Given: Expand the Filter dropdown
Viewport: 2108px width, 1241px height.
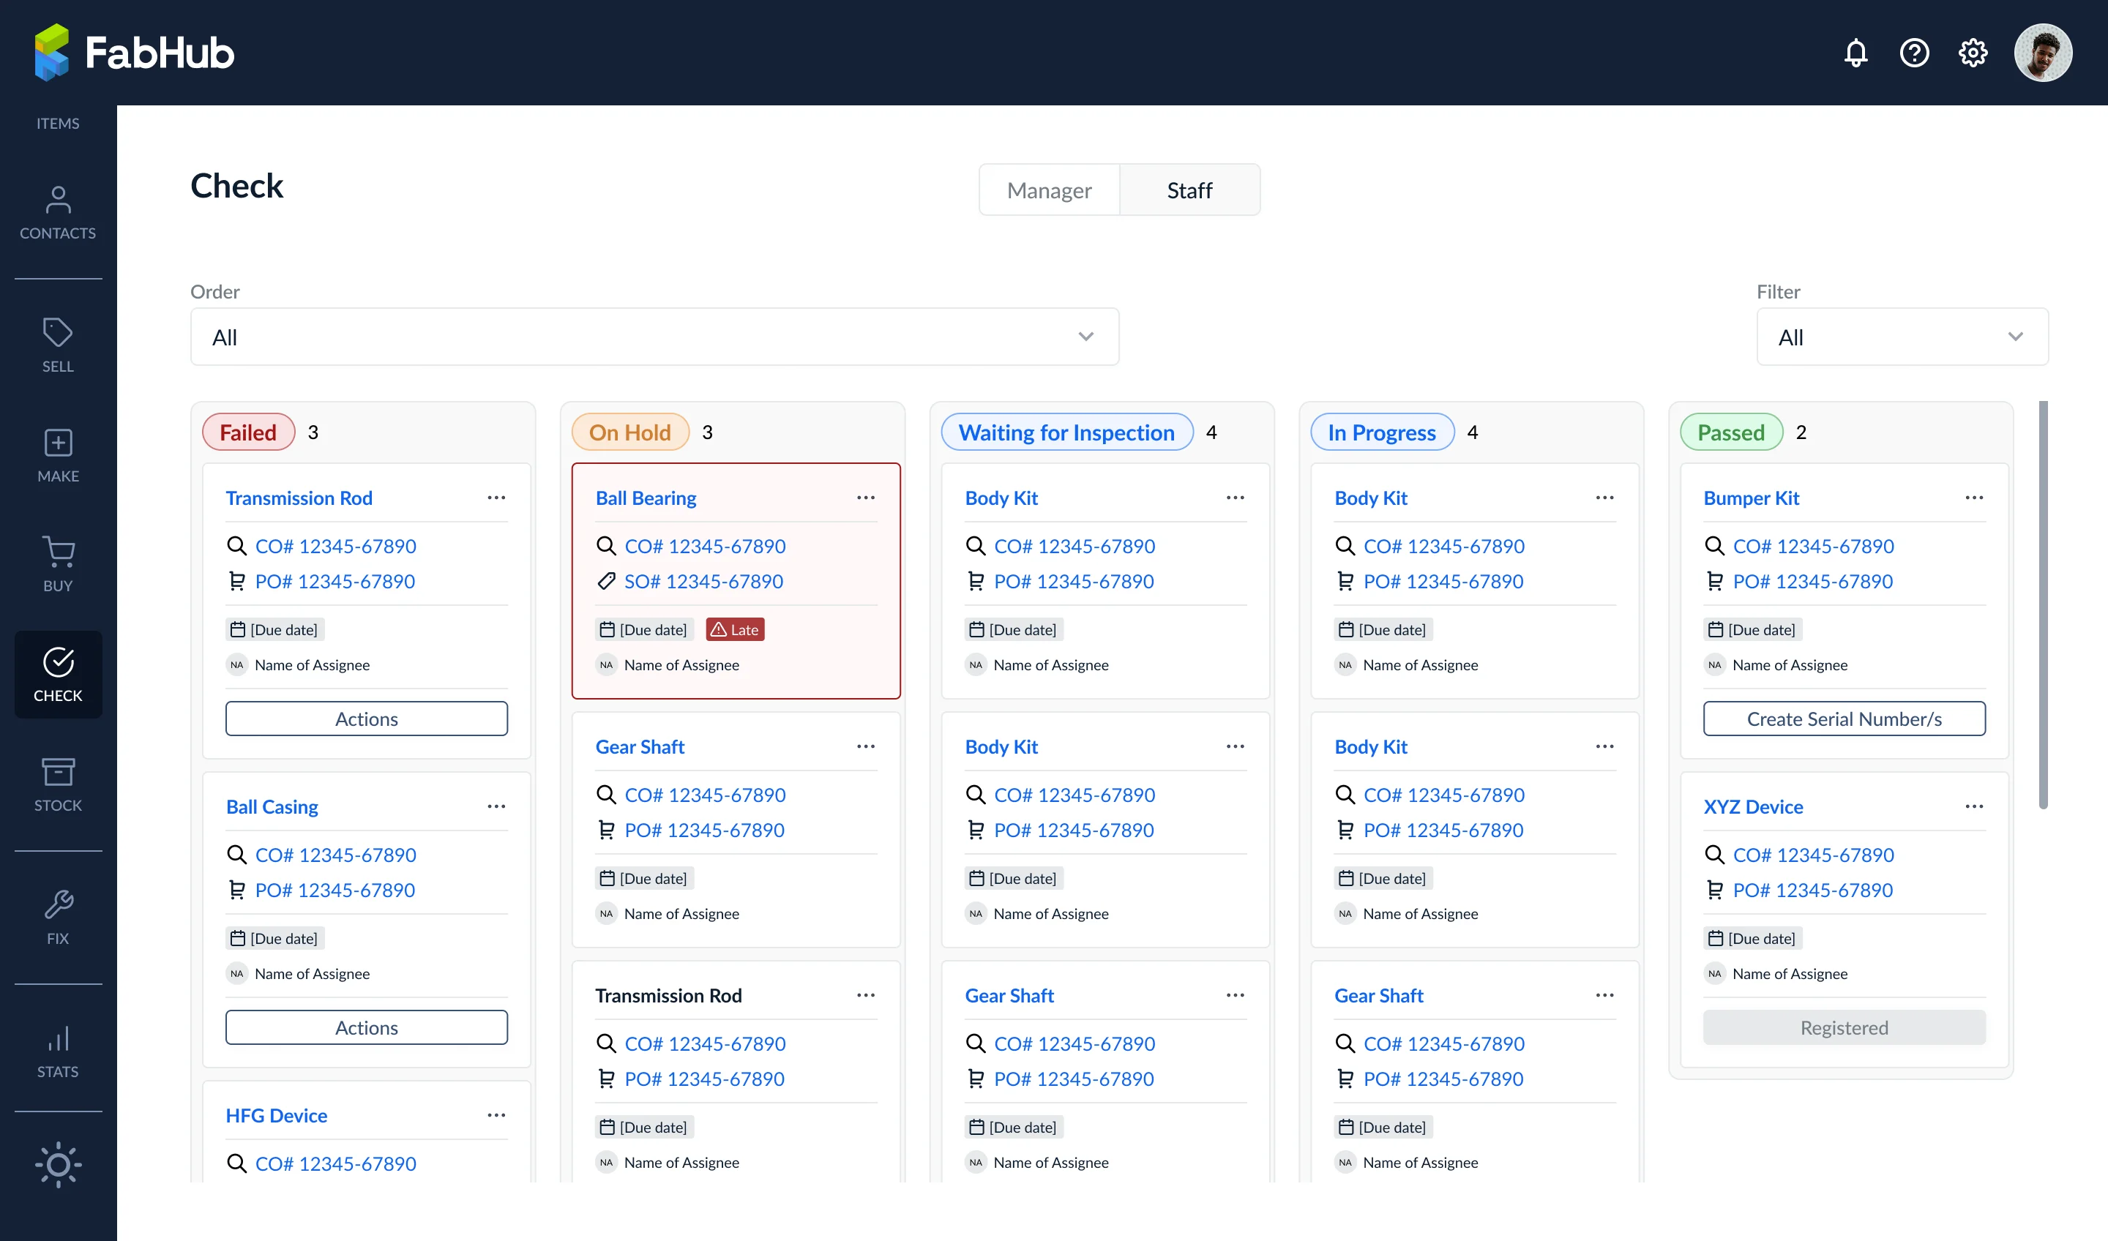Looking at the screenshot, I should click(x=1902, y=337).
